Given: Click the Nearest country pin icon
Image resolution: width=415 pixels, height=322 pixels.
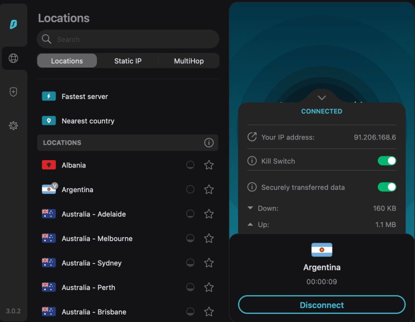Looking at the screenshot, I should point(49,121).
